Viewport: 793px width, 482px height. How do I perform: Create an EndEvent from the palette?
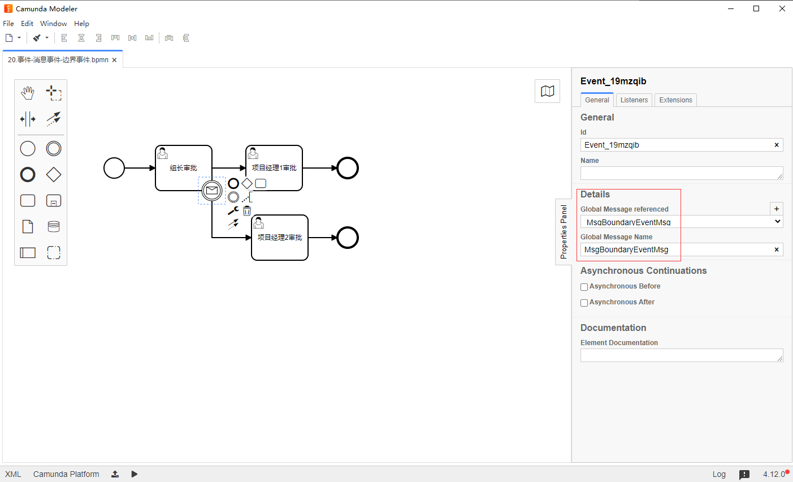28,175
